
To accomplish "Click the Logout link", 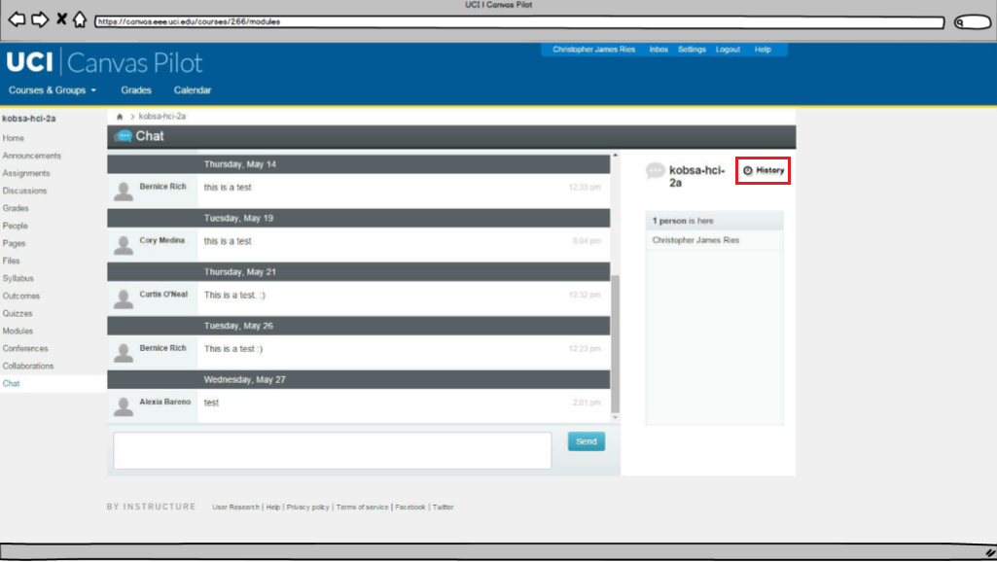I will coord(728,50).
